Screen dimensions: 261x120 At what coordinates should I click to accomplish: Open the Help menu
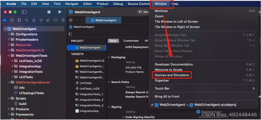pyautogui.click(x=175, y=4)
